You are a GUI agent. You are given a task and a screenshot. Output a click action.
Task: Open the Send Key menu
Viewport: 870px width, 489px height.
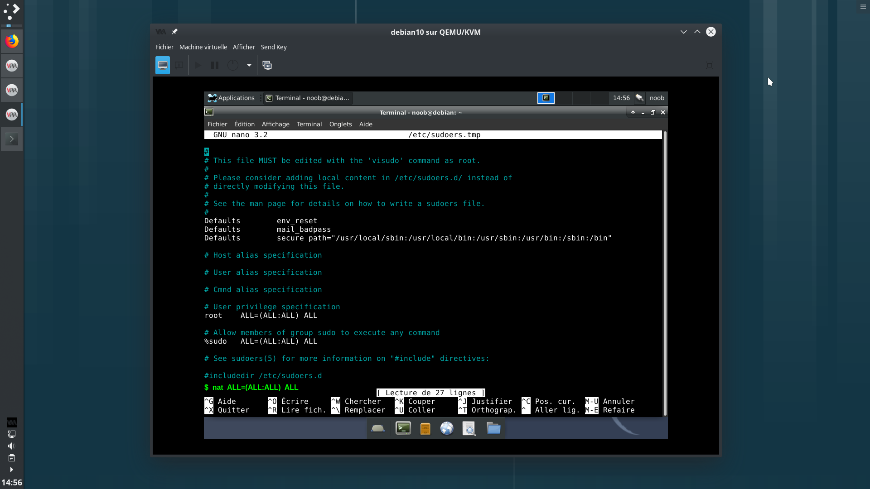coord(274,47)
